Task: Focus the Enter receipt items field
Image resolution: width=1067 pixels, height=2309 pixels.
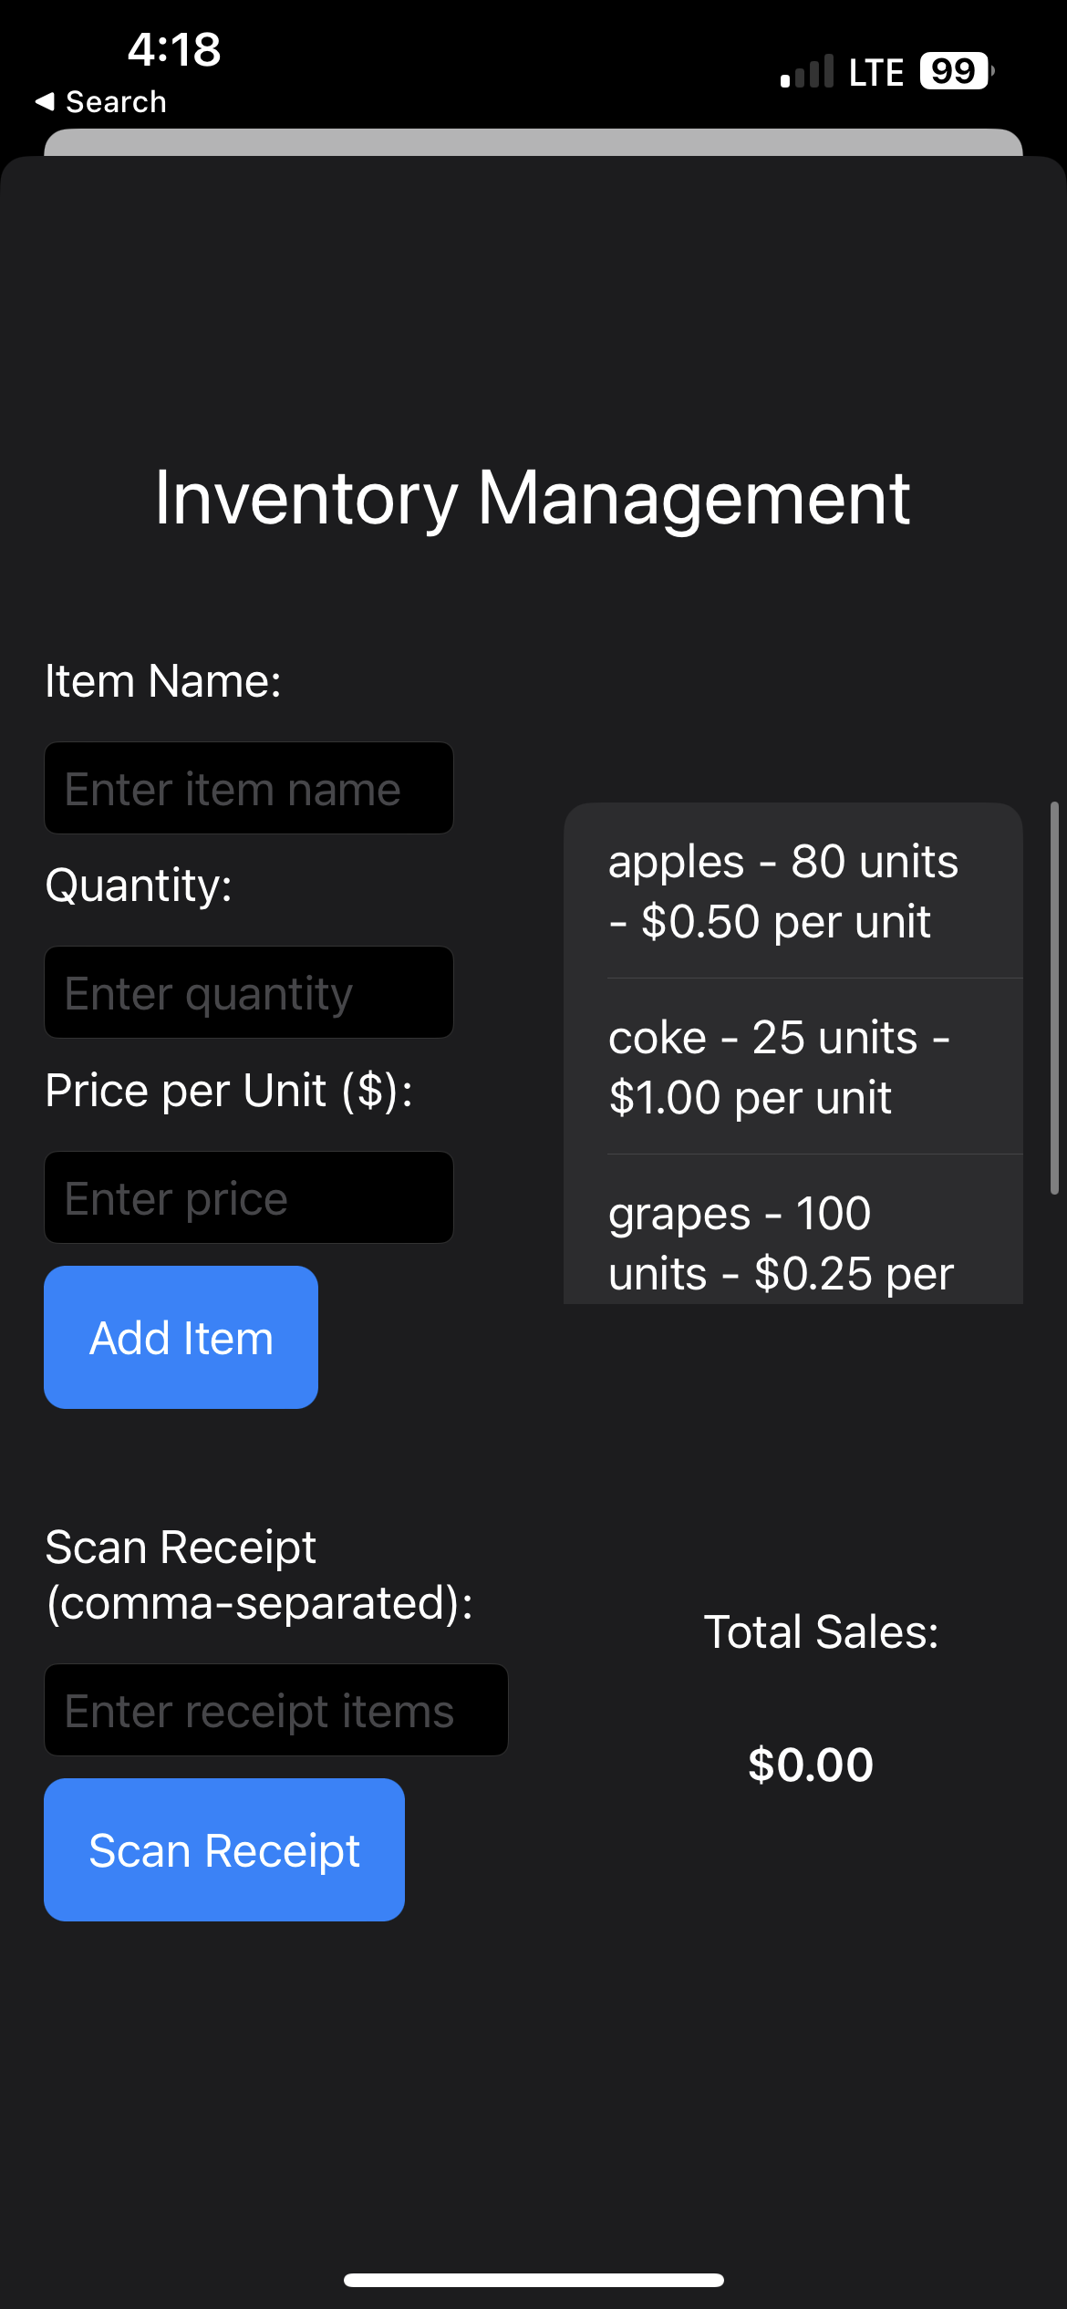Action: pos(276,1711)
